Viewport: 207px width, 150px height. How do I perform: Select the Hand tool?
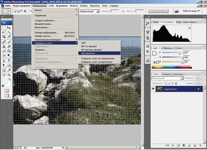point(4,75)
